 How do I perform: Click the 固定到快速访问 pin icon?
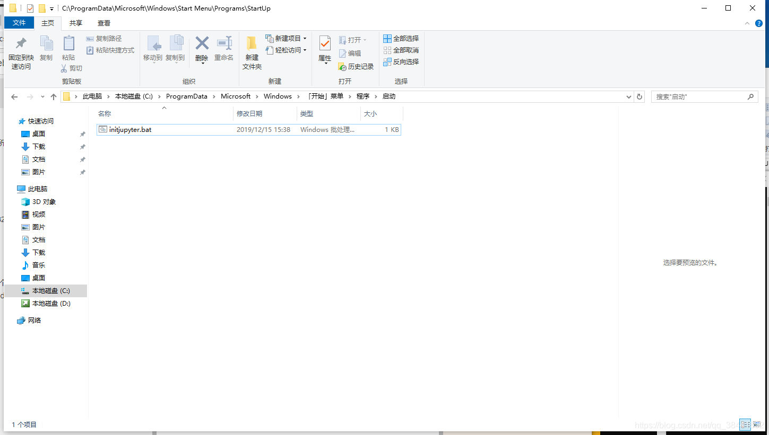(x=21, y=43)
